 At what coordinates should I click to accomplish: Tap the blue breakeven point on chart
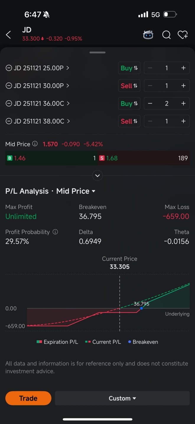(142, 308)
